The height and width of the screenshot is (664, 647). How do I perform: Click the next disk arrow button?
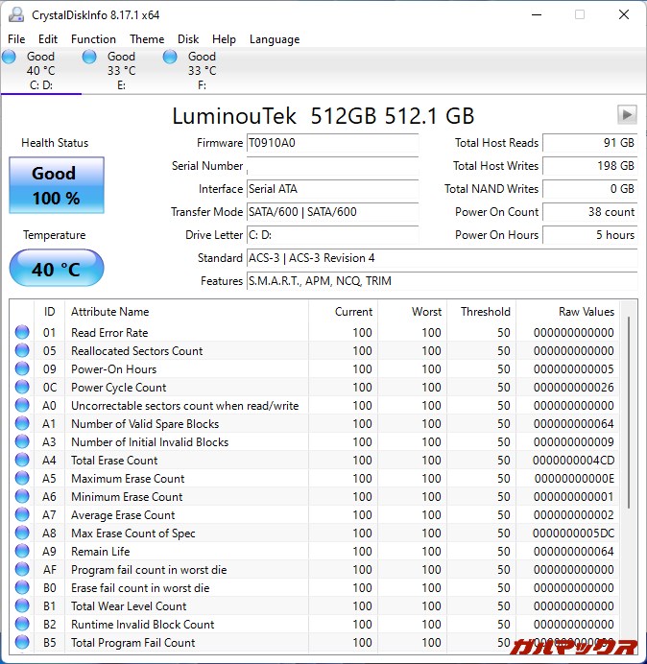(x=627, y=115)
